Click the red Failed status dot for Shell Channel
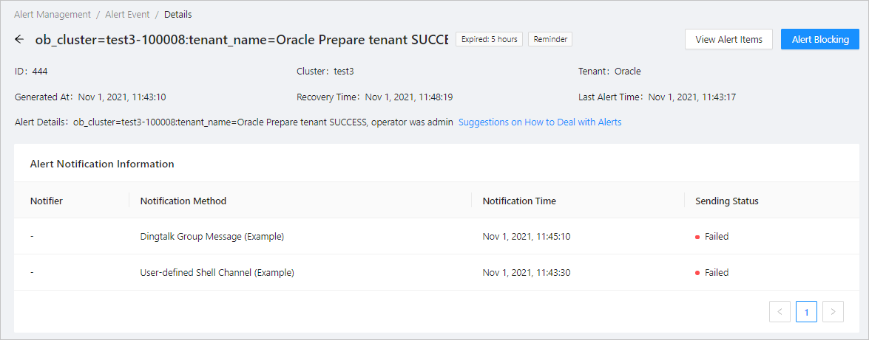Screen dimensions: 869x340 697,273
